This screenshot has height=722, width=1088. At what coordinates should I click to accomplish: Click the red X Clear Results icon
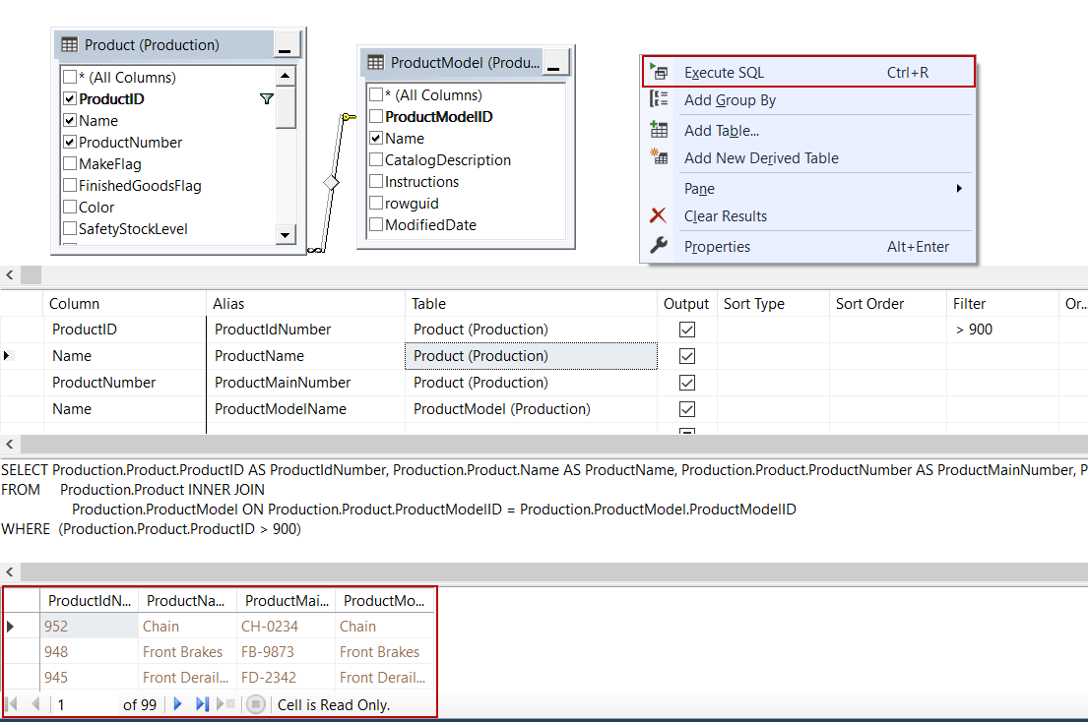(x=661, y=215)
